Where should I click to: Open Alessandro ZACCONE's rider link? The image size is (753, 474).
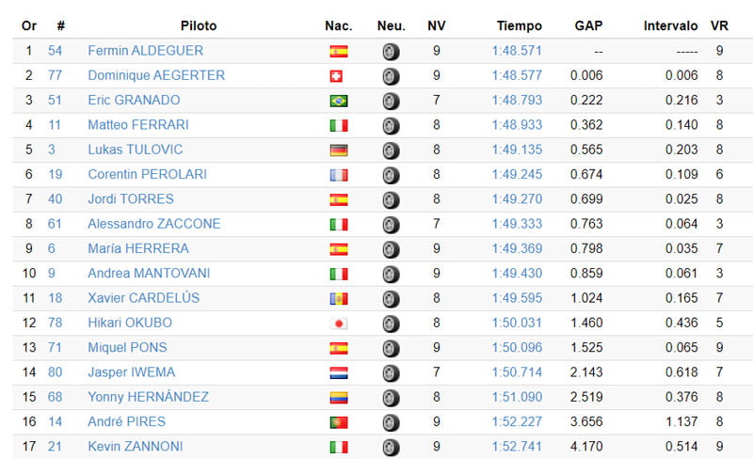[x=153, y=224]
